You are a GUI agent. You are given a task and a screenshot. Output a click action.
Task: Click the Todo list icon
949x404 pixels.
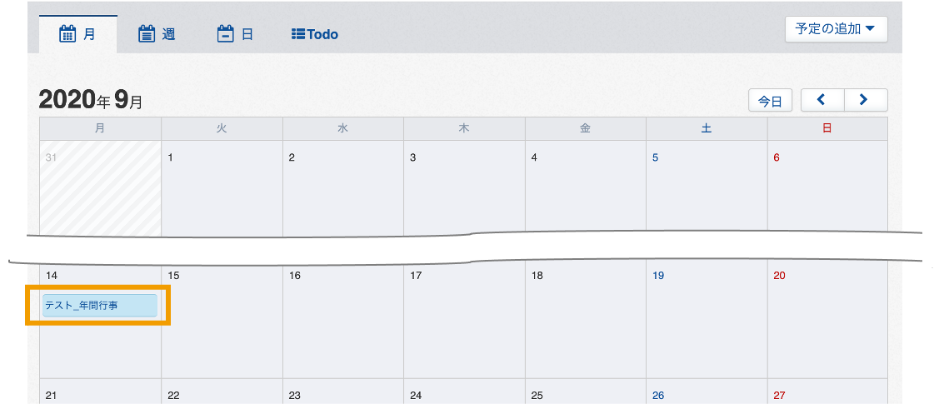tap(297, 34)
